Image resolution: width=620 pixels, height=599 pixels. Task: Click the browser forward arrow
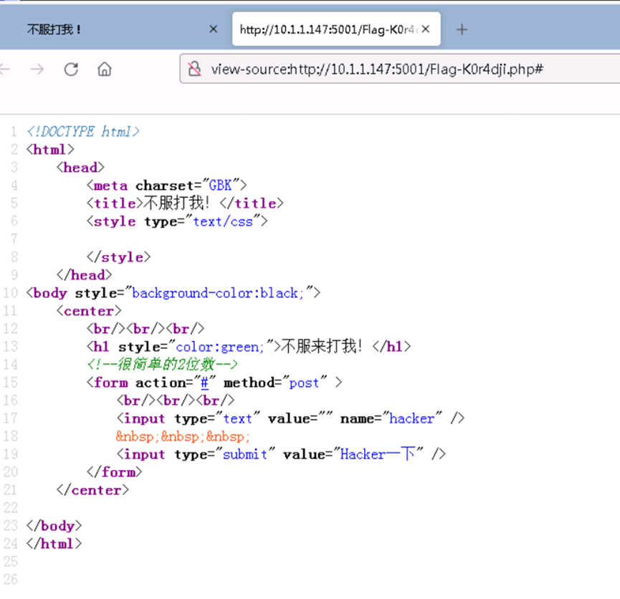[37, 70]
